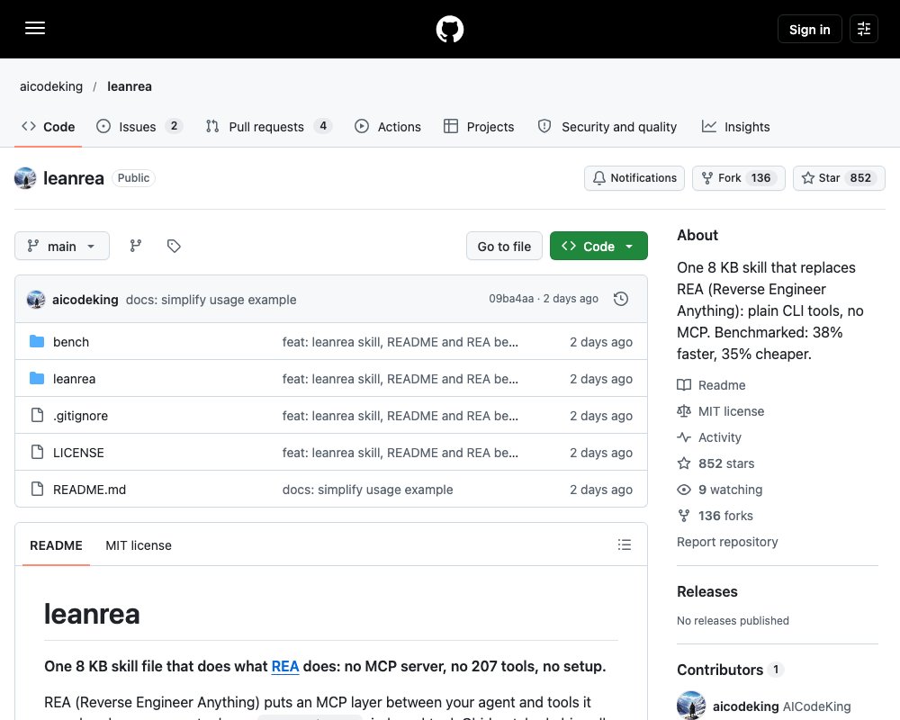Go to the GitHub homepage logo
Viewport: 900px width, 720px height.
(449, 29)
